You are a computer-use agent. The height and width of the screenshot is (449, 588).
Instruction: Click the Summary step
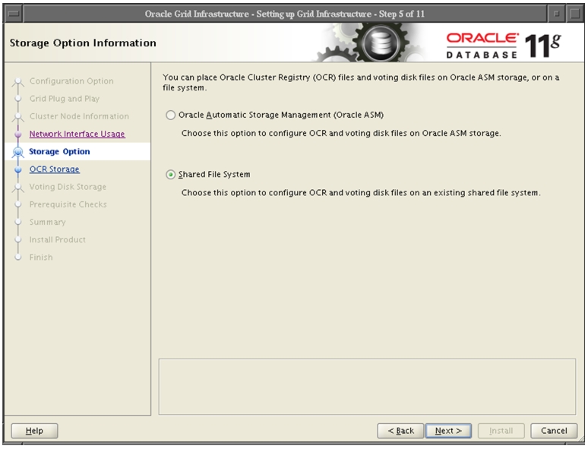point(48,222)
